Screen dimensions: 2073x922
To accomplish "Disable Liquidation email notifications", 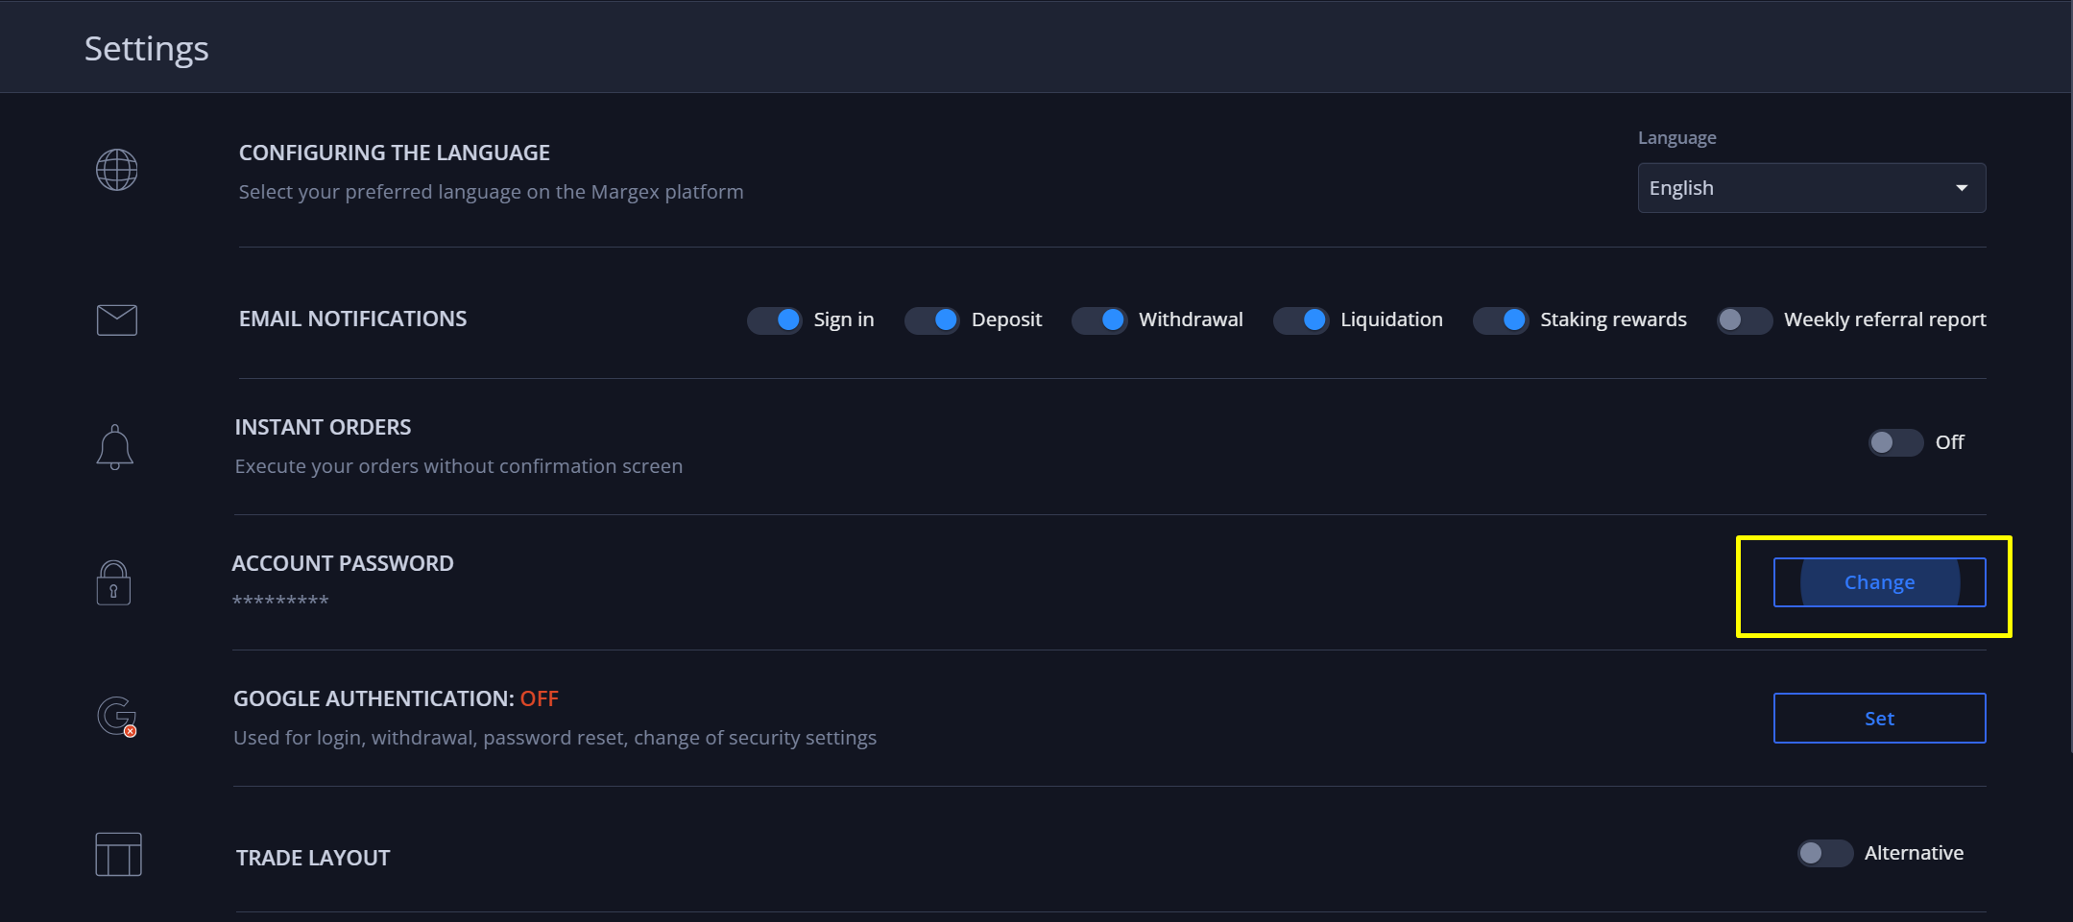I will [1301, 320].
